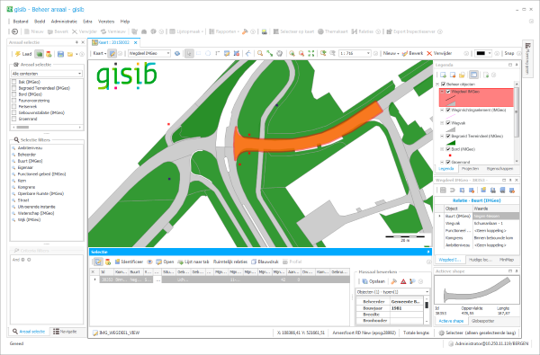Click the Wegdeel IMGeo gray legend symbol

pyautogui.click(x=451, y=103)
